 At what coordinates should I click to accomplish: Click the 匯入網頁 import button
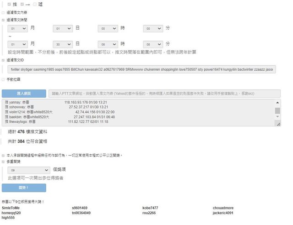pos(23,93)
